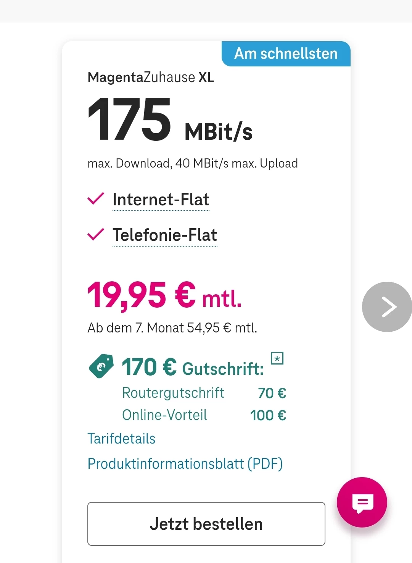Open the magenta chat bubble button

(x=362, y=502)
